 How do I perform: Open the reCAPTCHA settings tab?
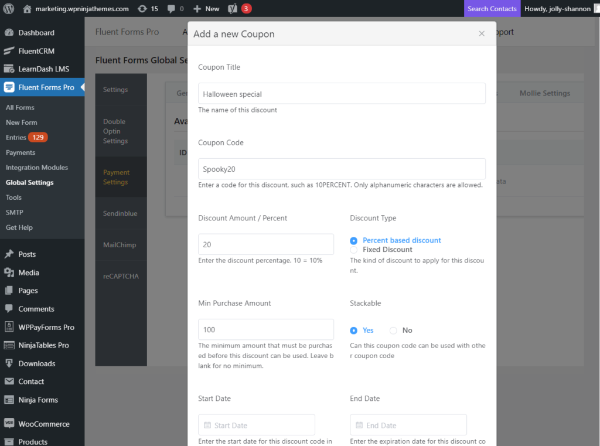121,275
